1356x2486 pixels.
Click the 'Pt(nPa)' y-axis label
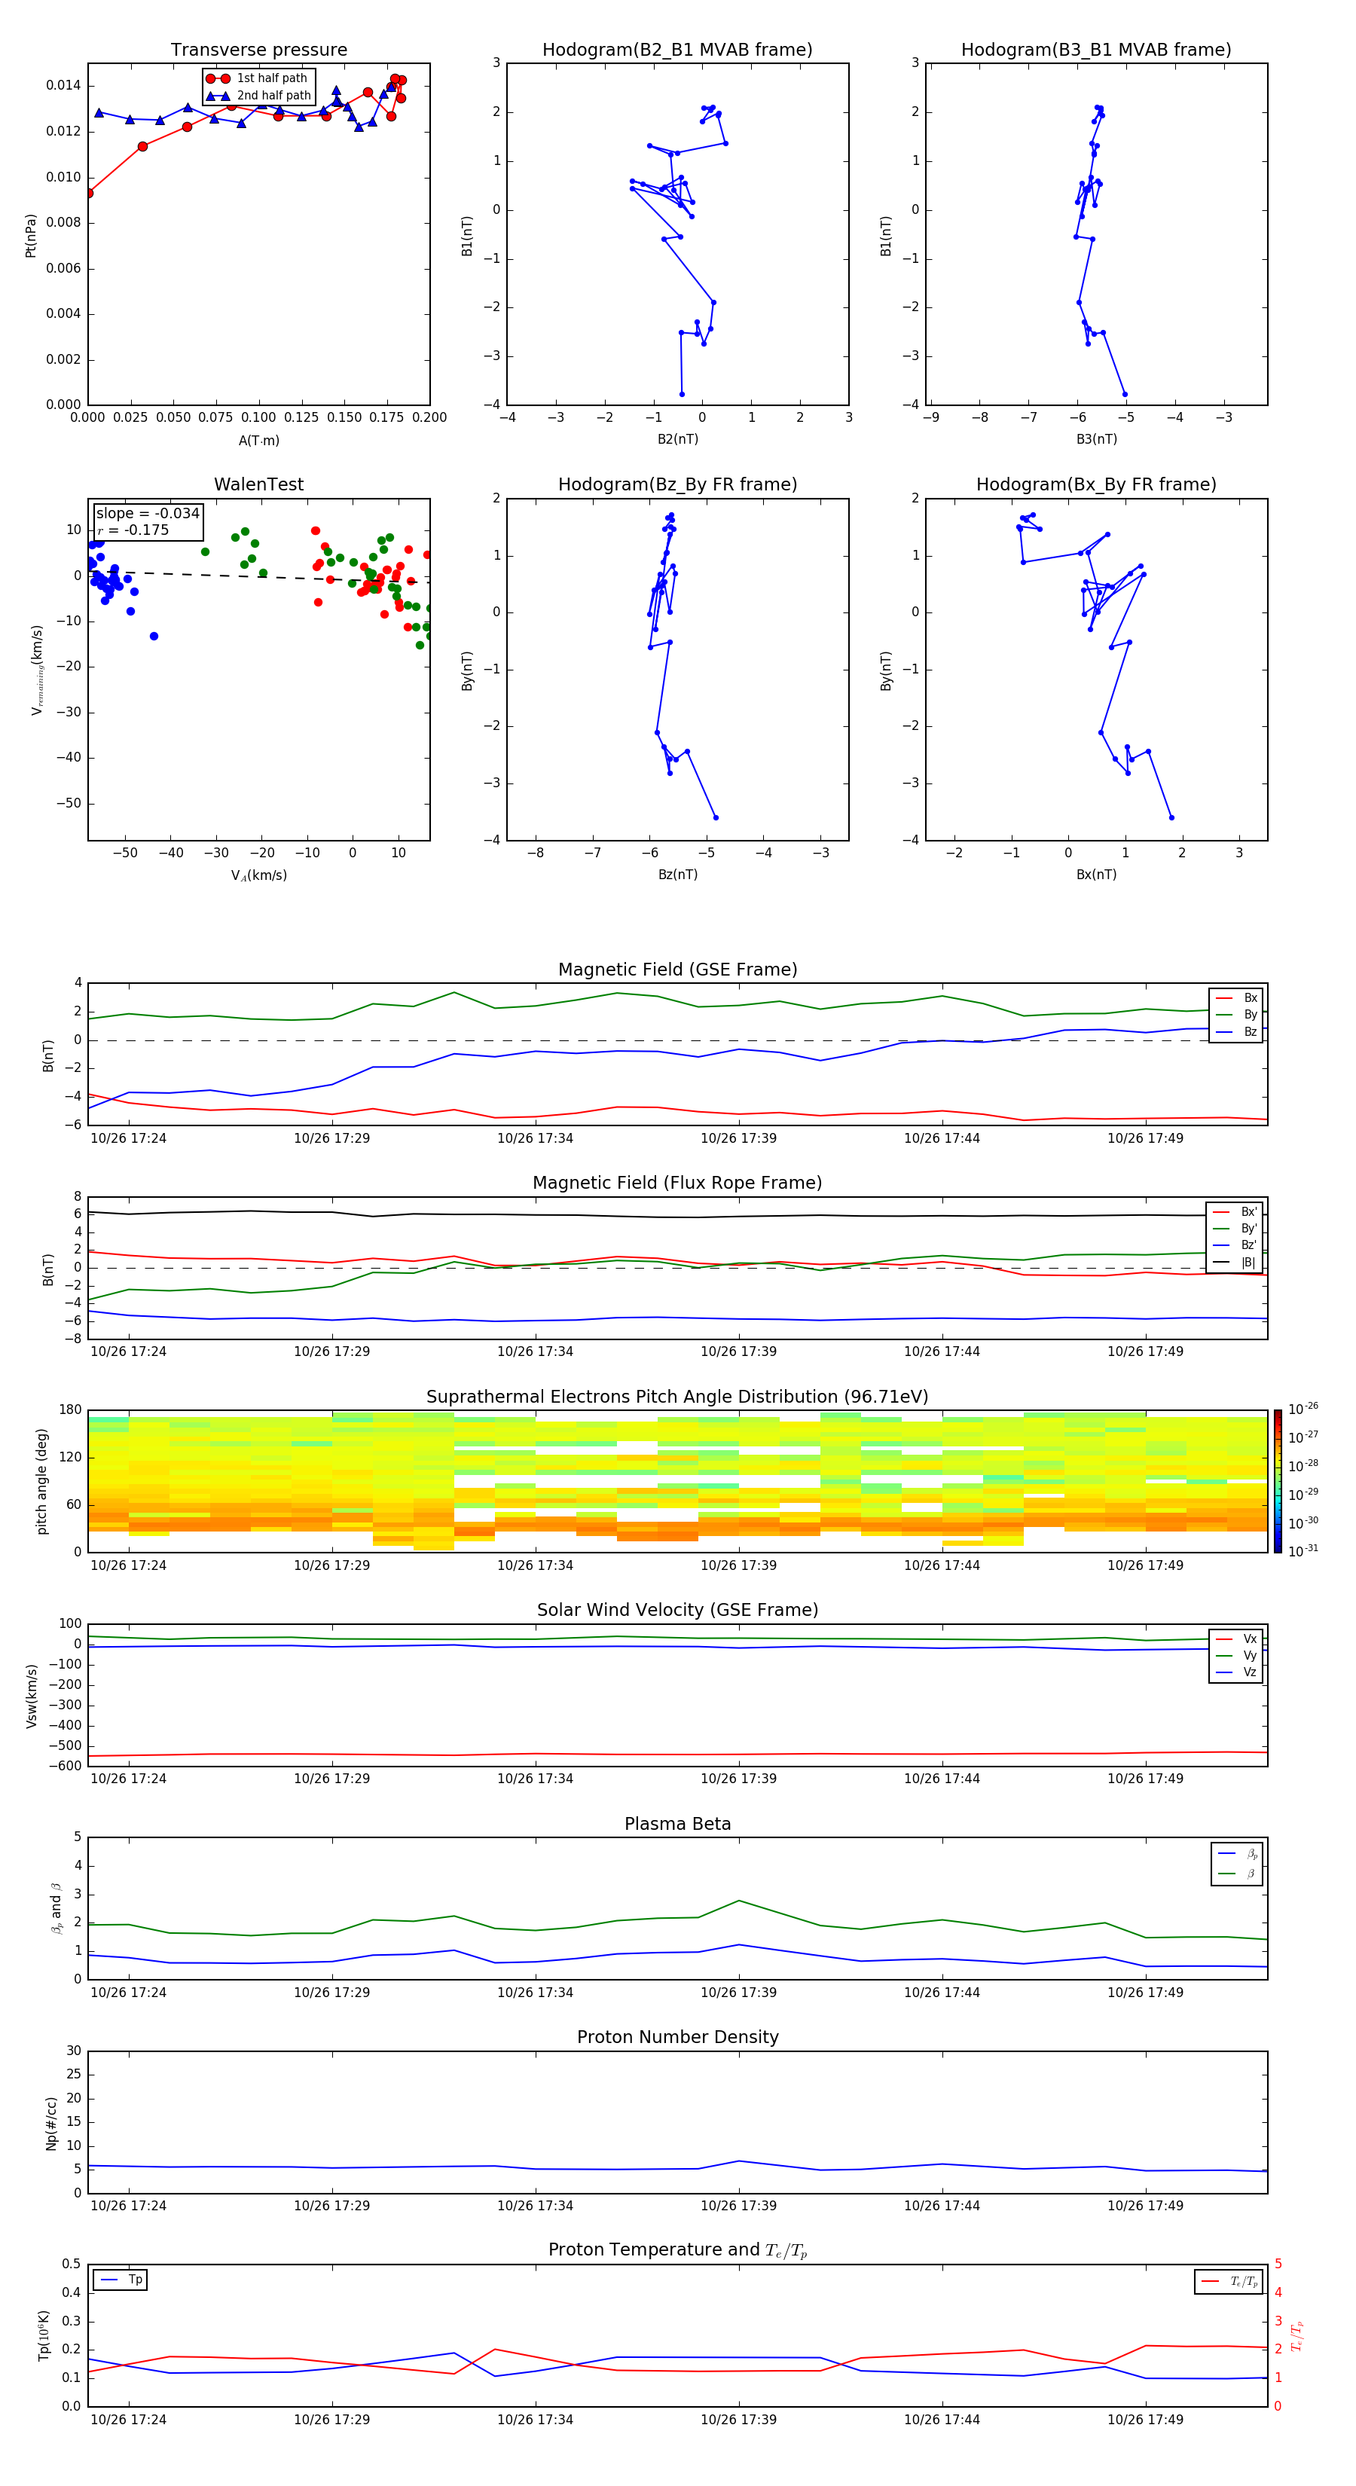tap(31, 236)
